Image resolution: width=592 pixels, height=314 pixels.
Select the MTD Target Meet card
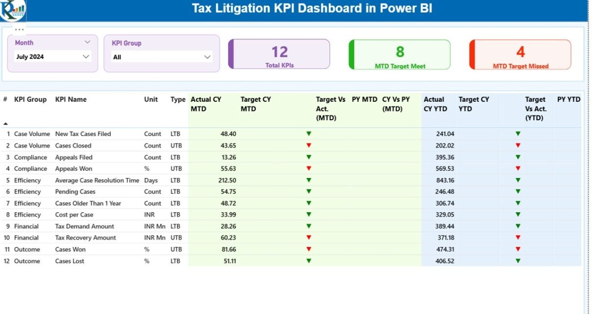[400, 55]
